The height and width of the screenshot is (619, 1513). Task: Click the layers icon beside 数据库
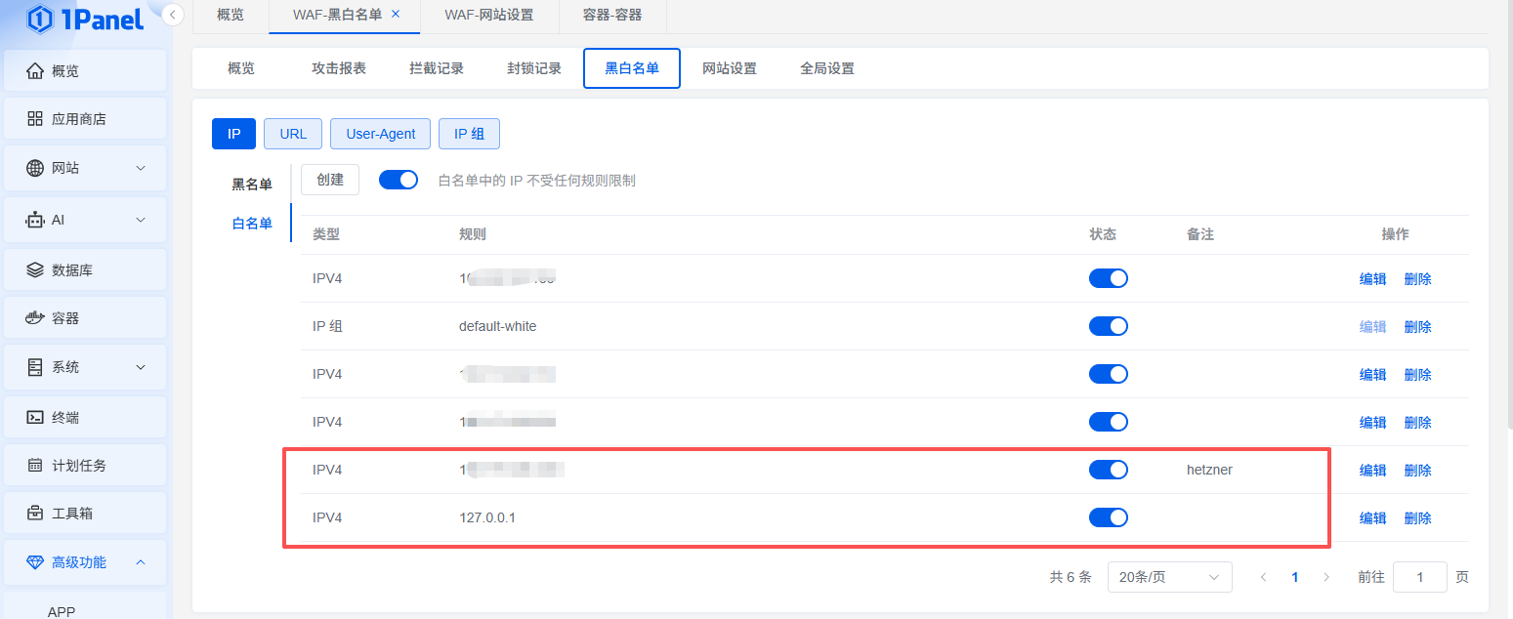(x=35, y=269)
